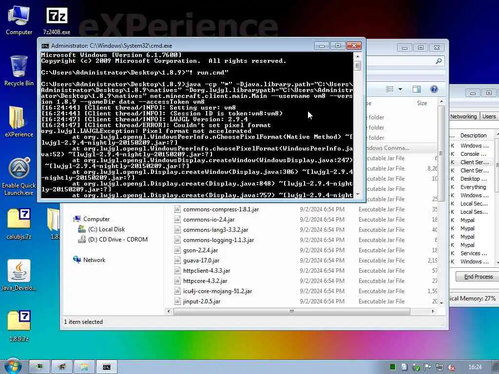Switch to Networking tab in Task Manager

point(463,116)
